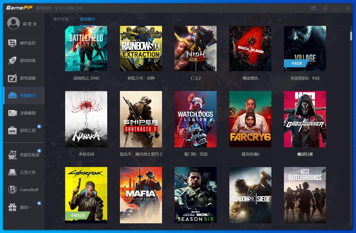Click the 战地风云 2042 title text
This screenshot has height=233, width=356.
(86, 78)
